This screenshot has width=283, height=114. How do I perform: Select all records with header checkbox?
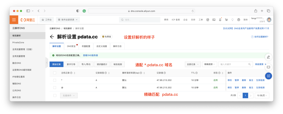click(55, 73)
